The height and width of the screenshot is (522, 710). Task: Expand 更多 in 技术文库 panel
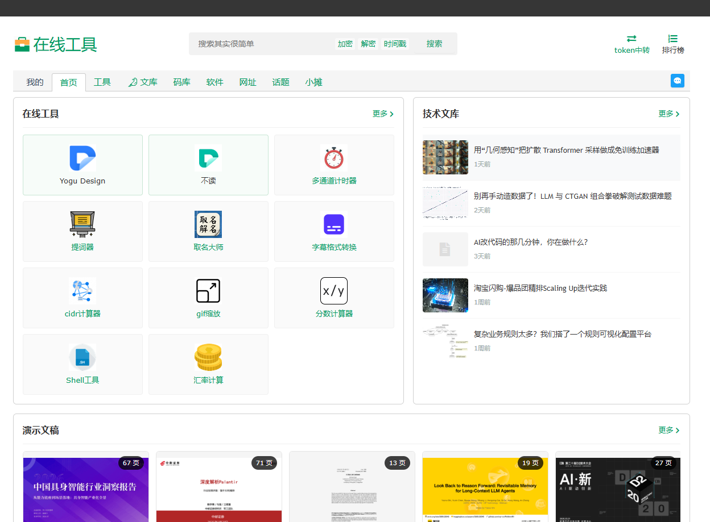point(669,114)
